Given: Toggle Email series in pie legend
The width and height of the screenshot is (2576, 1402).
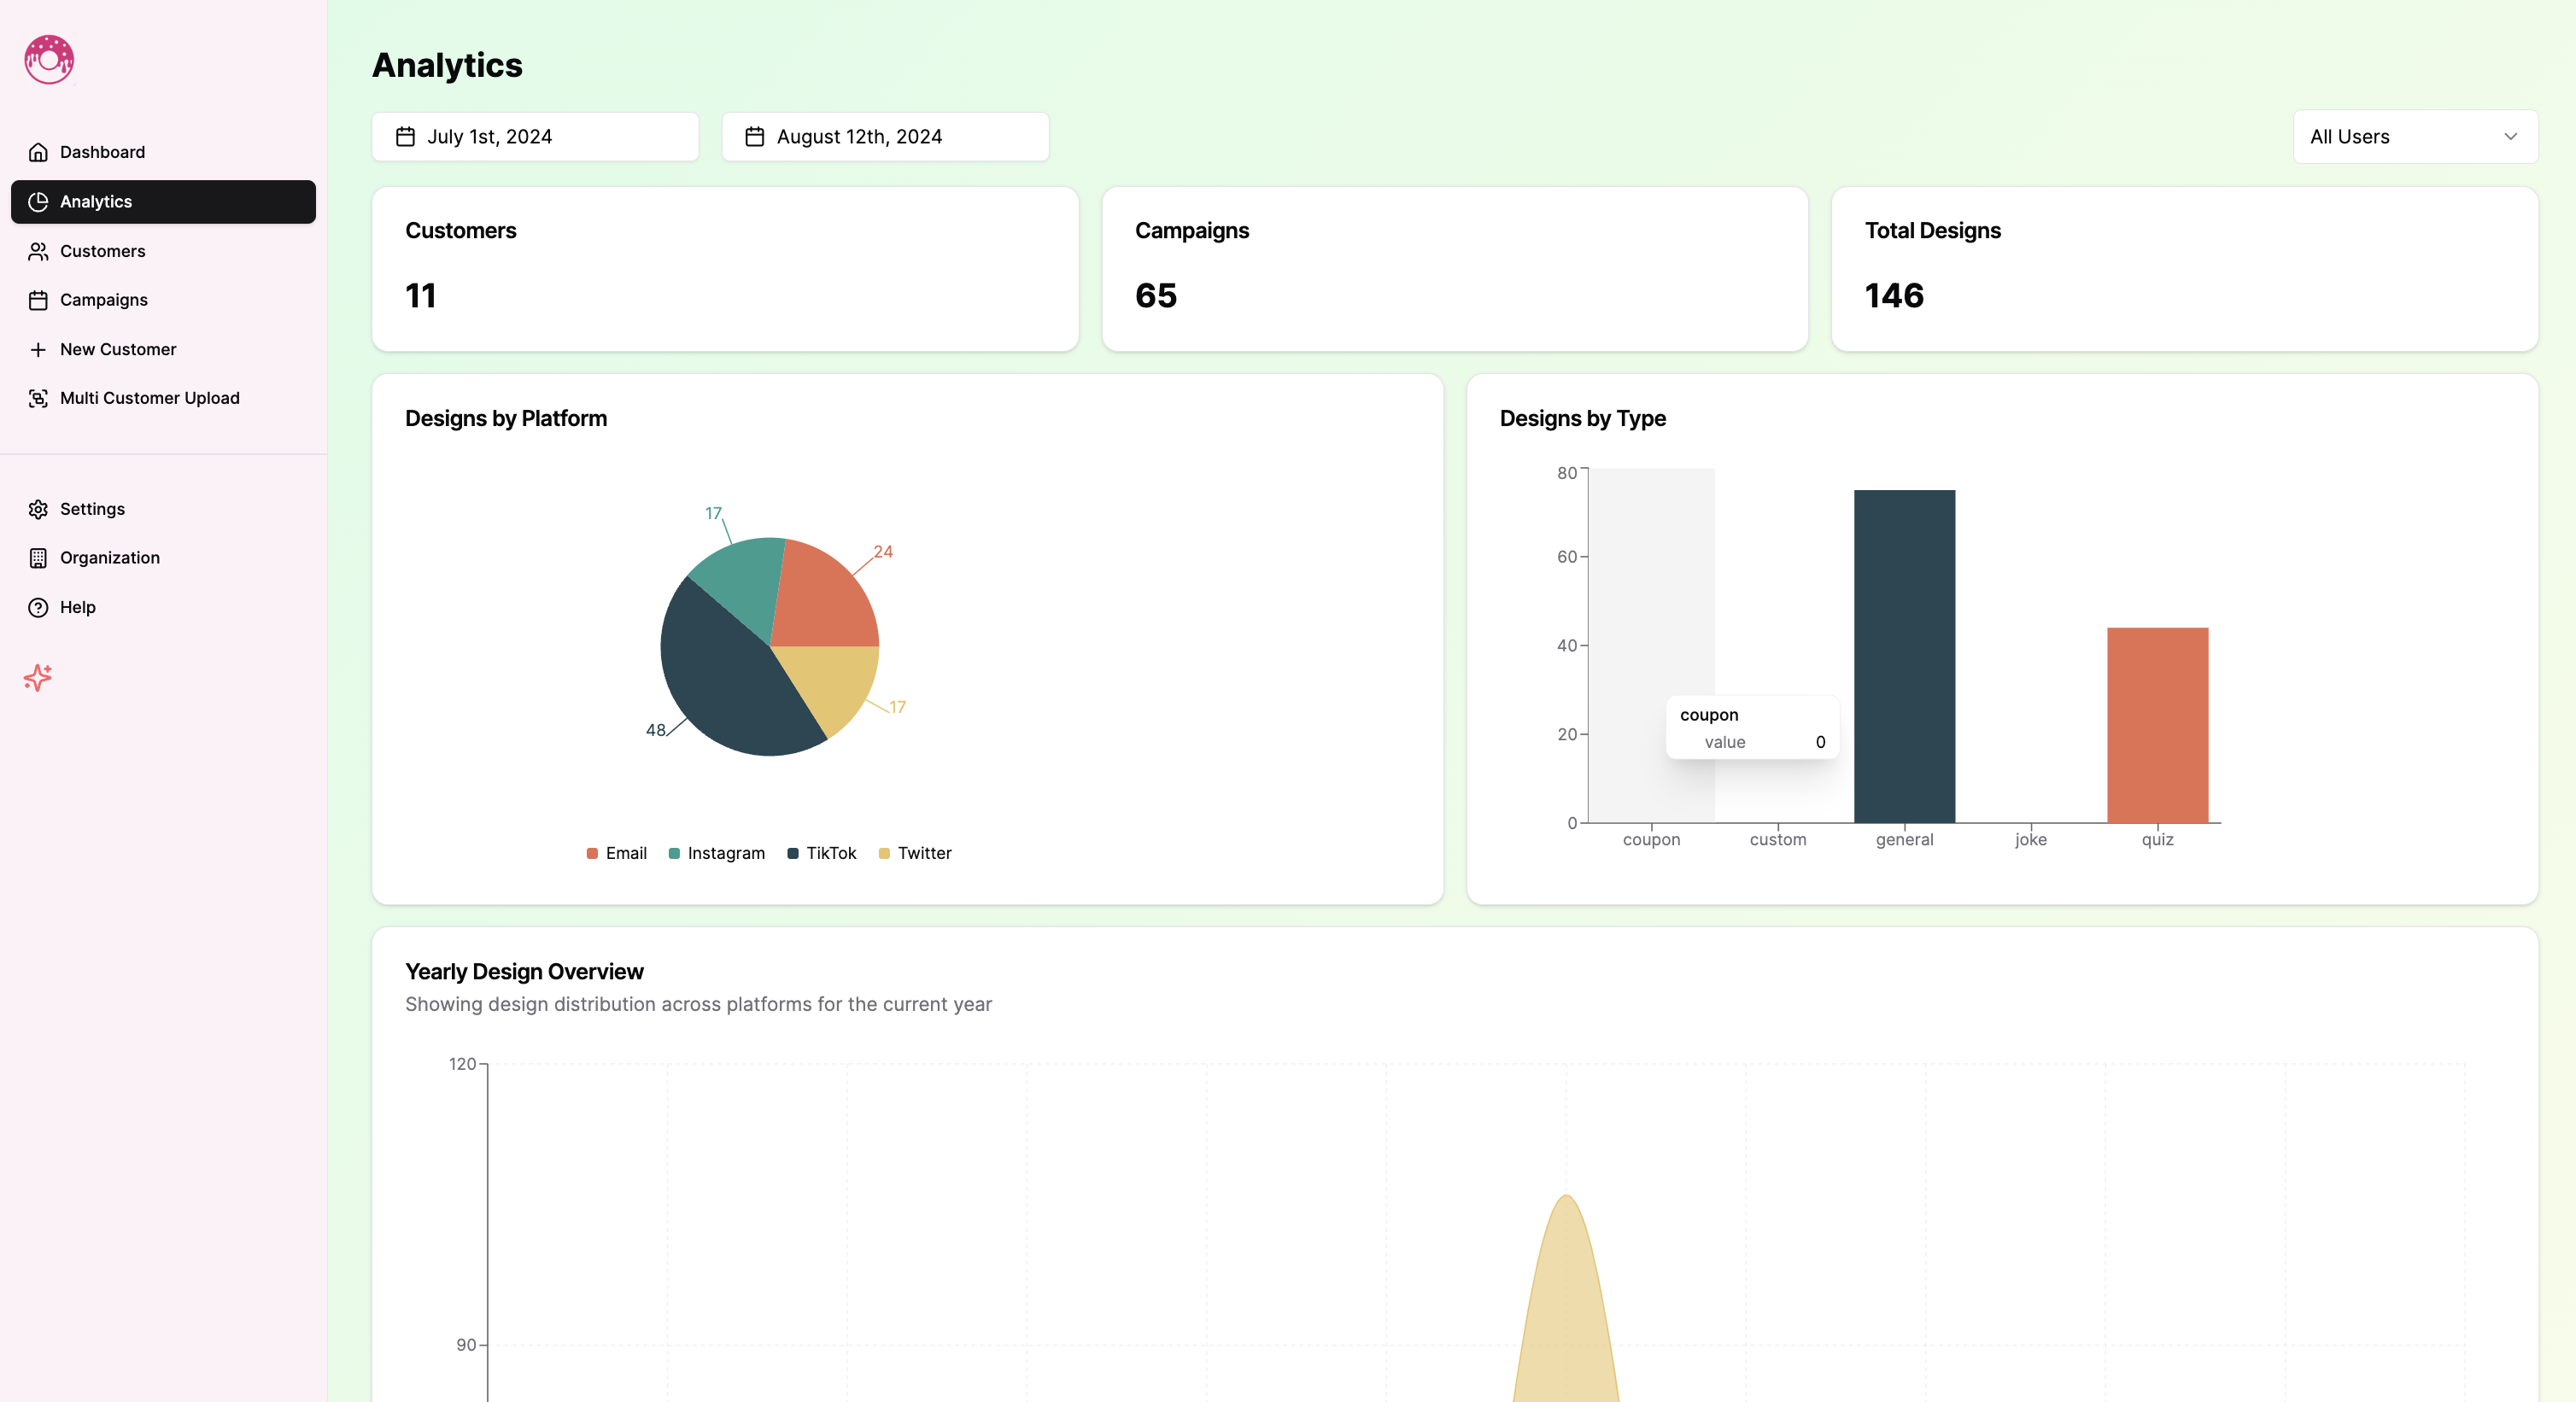Looking at the screenshot, I should coord(616,853).
